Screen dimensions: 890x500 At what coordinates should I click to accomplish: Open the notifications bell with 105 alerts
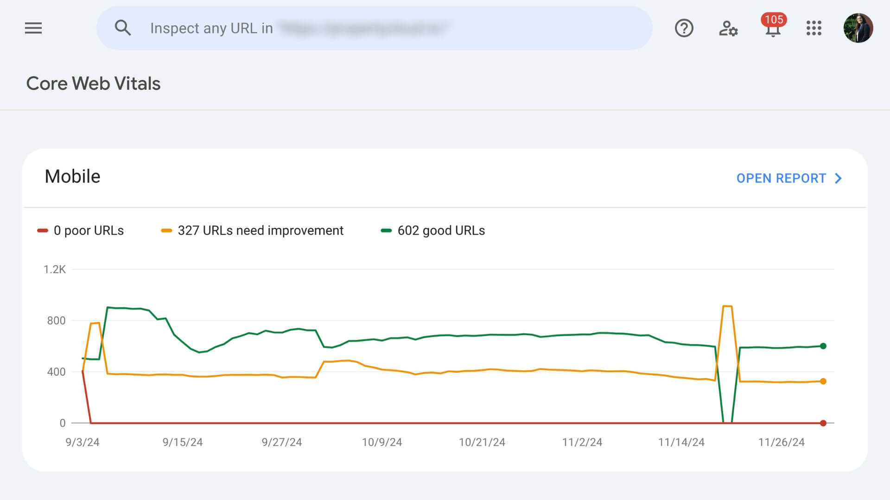click(772, 29)
